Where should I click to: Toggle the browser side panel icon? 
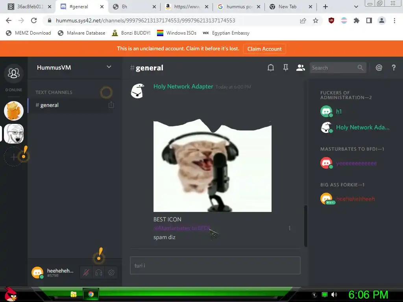369,20
